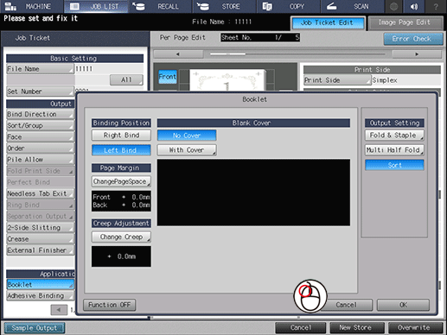This screenshot has height=335, width=447.
Task: Click the help question mark icon
Action: point(436,6)
